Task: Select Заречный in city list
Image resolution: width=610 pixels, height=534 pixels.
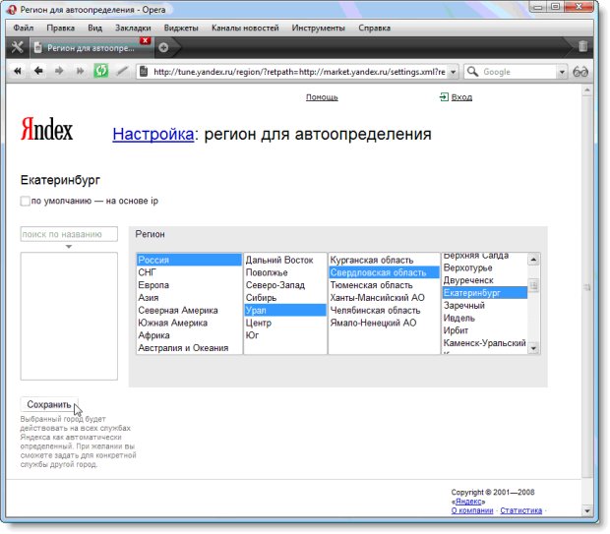Action: click(485, 305)
